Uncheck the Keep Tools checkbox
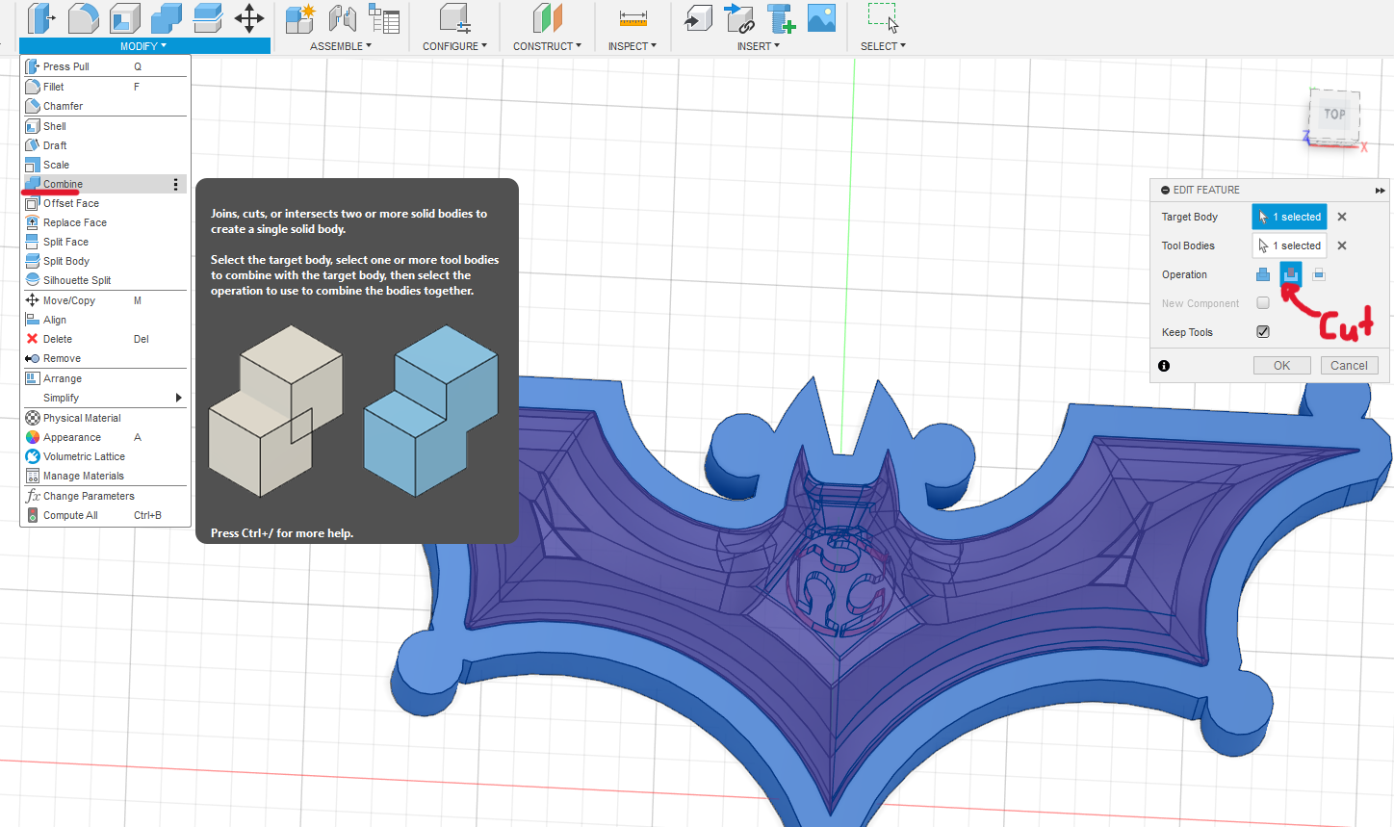The image size is (1394, 827). coord(1263,332)
